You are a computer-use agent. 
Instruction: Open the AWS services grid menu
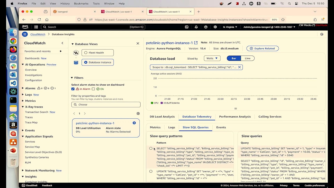click(x=36, y=27)
